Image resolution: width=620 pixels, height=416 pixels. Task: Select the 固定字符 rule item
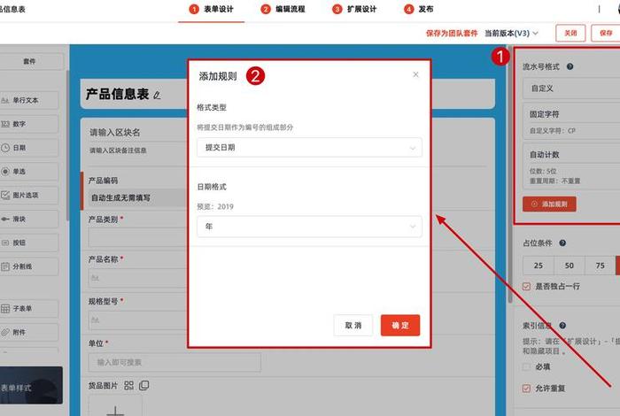coord(571,121)
